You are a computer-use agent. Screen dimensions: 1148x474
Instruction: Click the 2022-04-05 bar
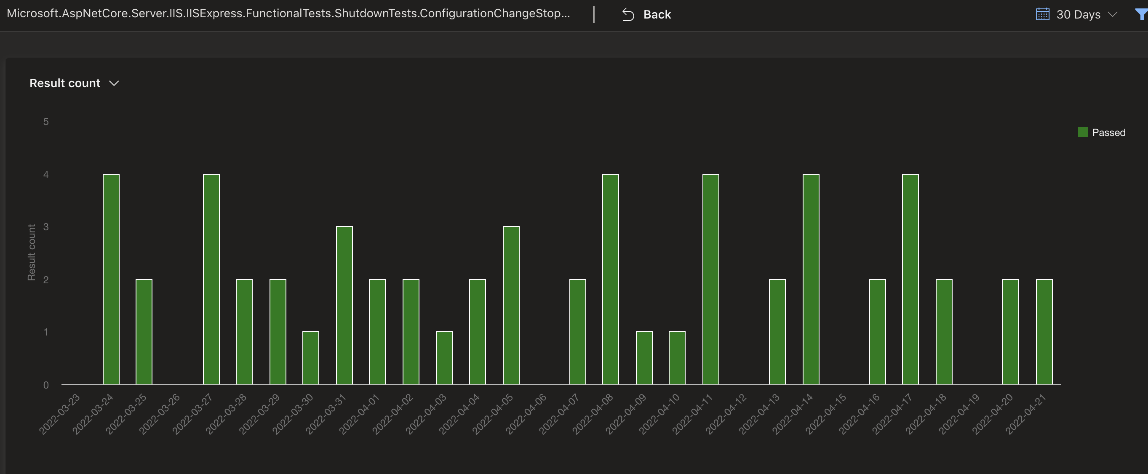pyautogui.click(x=511, y=306)
